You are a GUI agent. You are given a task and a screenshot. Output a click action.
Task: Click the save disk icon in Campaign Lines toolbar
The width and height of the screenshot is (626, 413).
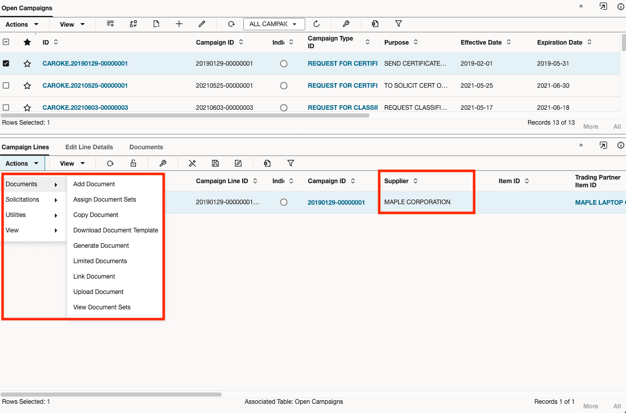(216, 164)
